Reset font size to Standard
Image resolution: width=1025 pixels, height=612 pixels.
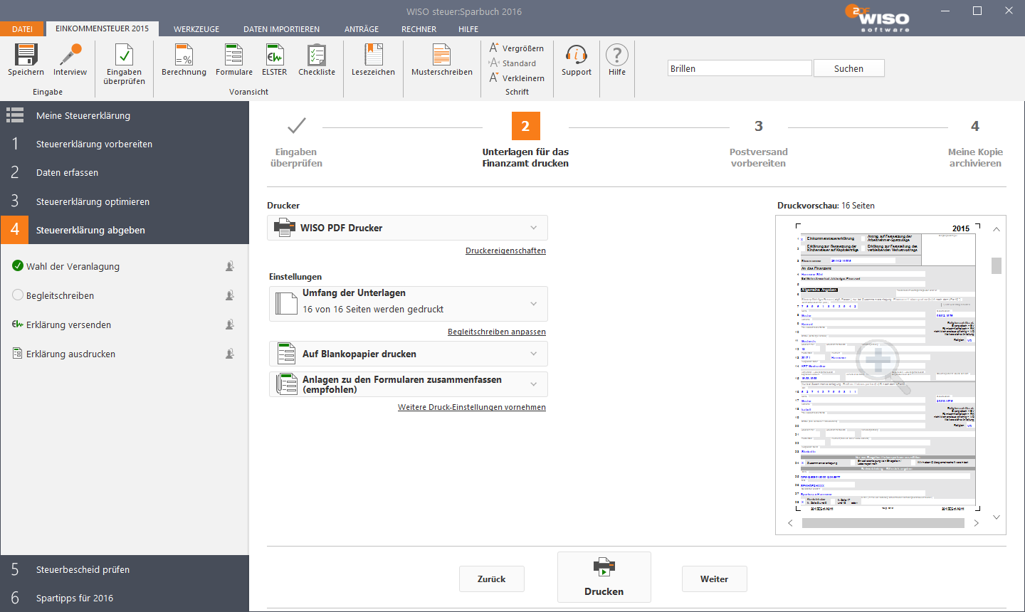(512, 63)
